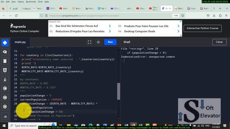Click the AdChoices icon at the ad's top corner
This screenshot has width=230, height=129.
click(181, 21)
